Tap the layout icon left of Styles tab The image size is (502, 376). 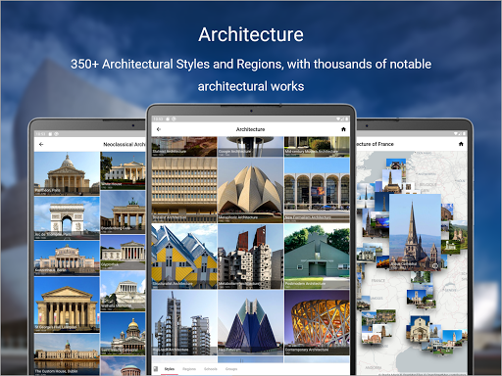coord(156,369)
